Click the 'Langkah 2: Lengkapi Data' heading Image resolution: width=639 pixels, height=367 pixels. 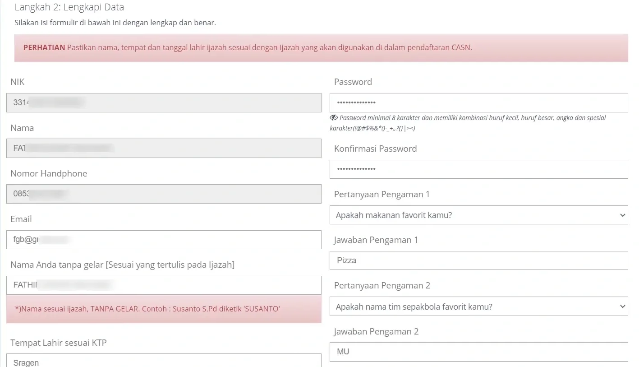click(69, 7)
